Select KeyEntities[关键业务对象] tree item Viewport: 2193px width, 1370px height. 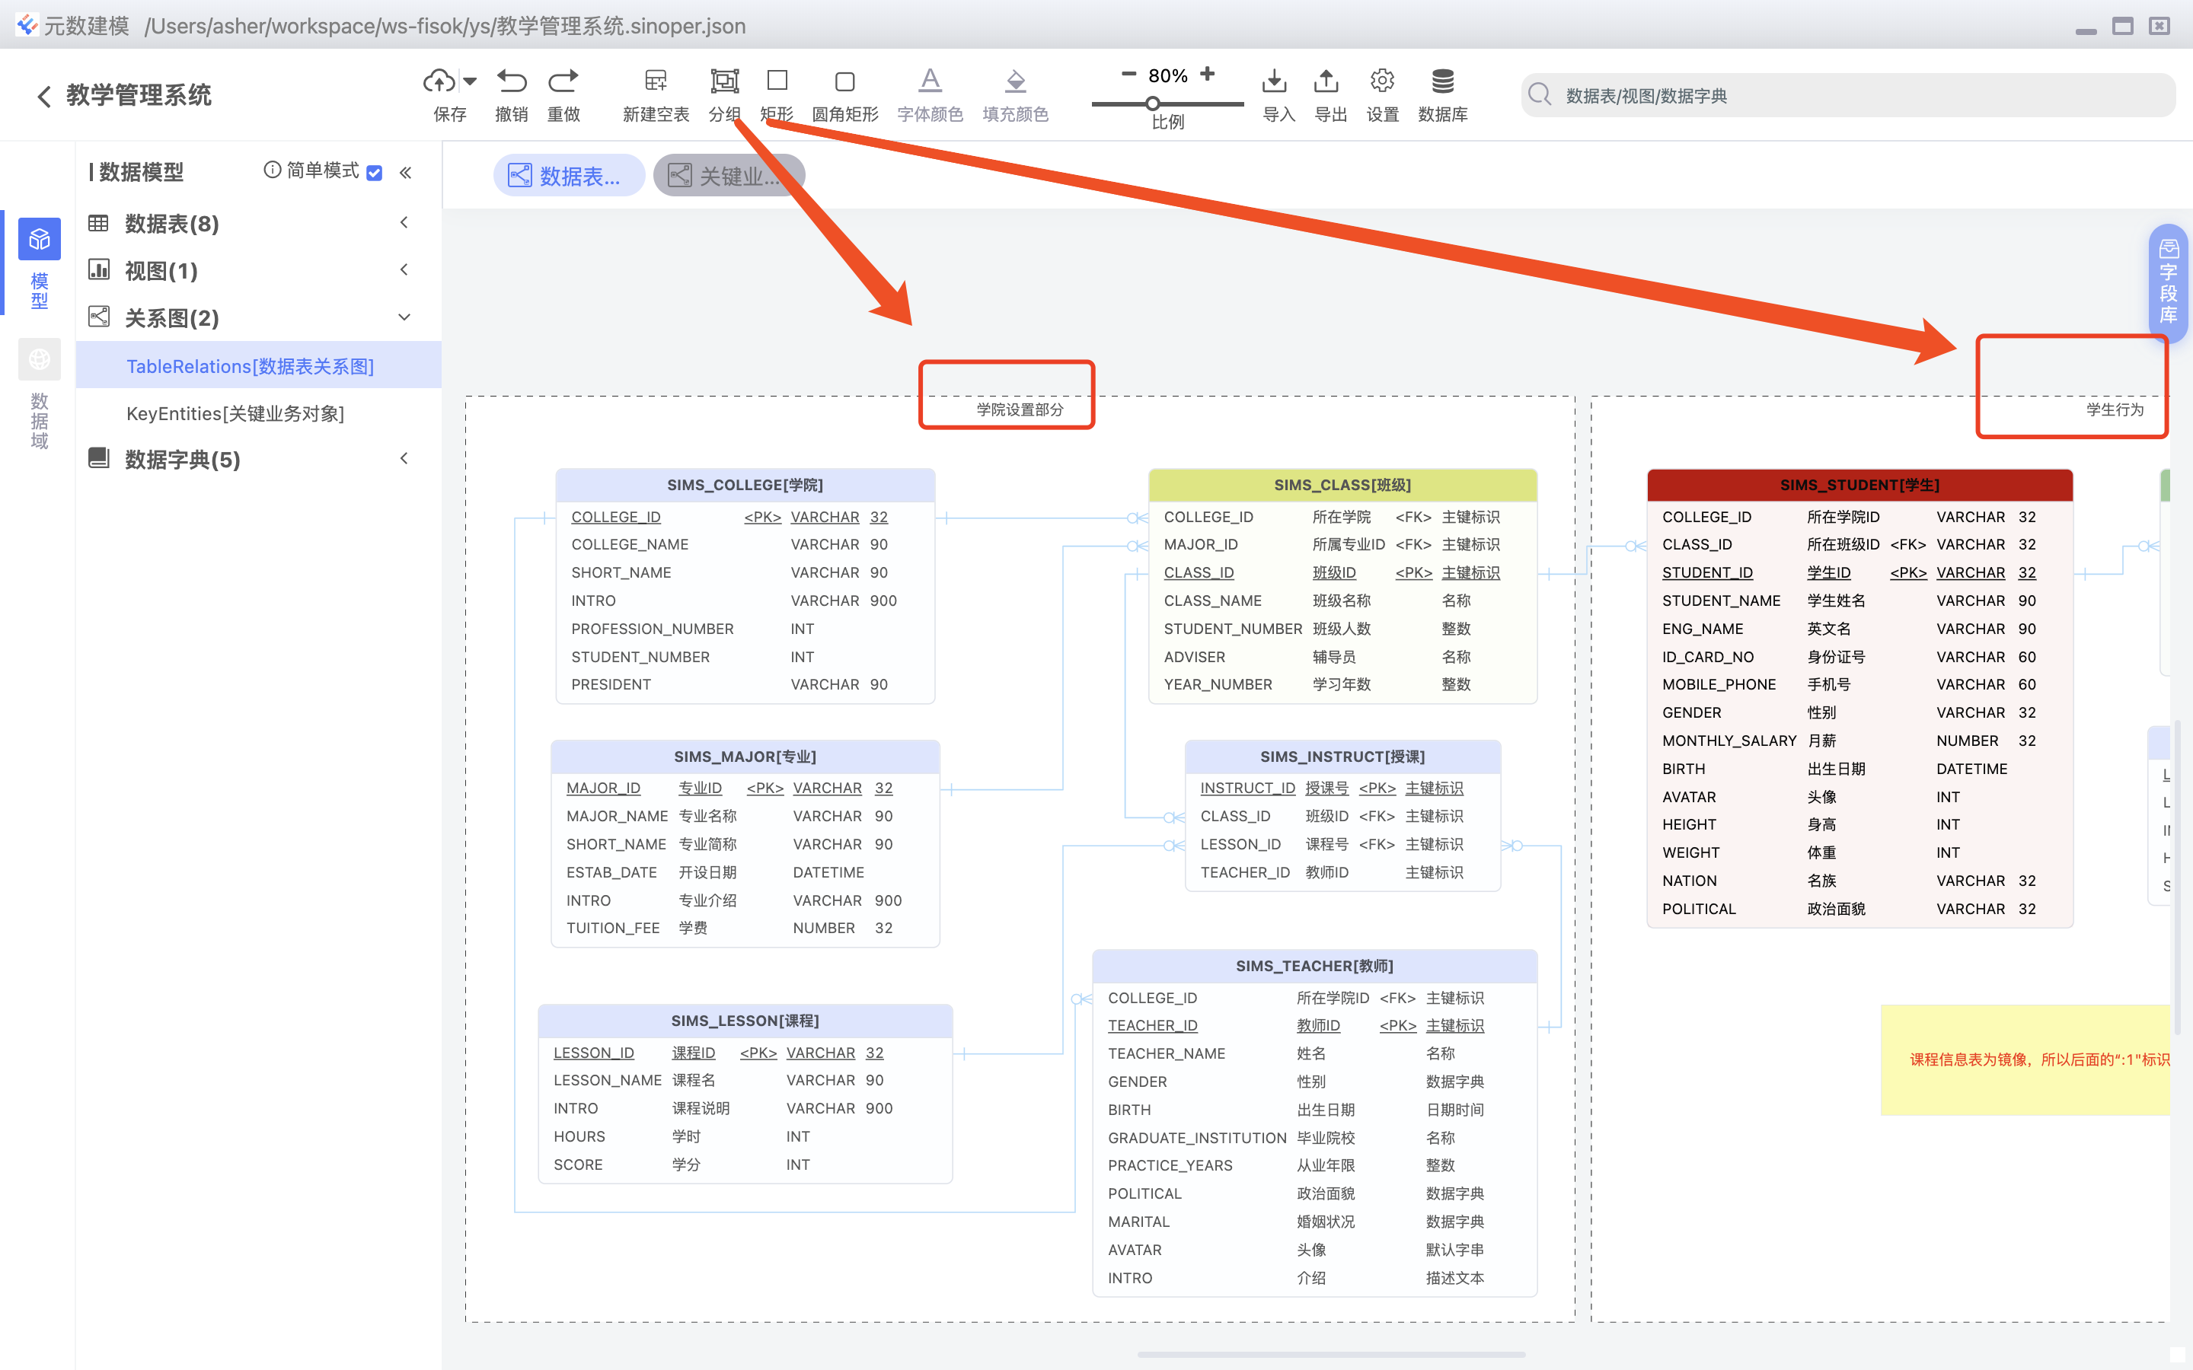coord(235,414)
